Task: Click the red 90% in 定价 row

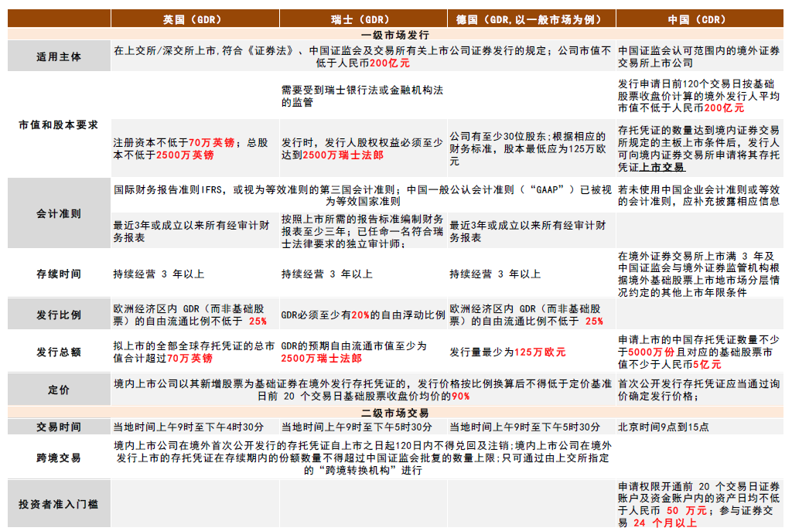Action: pos(461,396)
